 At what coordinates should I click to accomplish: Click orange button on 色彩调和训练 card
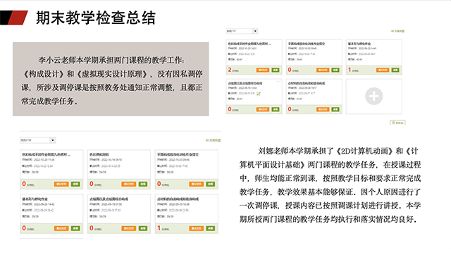pos(128,184)
